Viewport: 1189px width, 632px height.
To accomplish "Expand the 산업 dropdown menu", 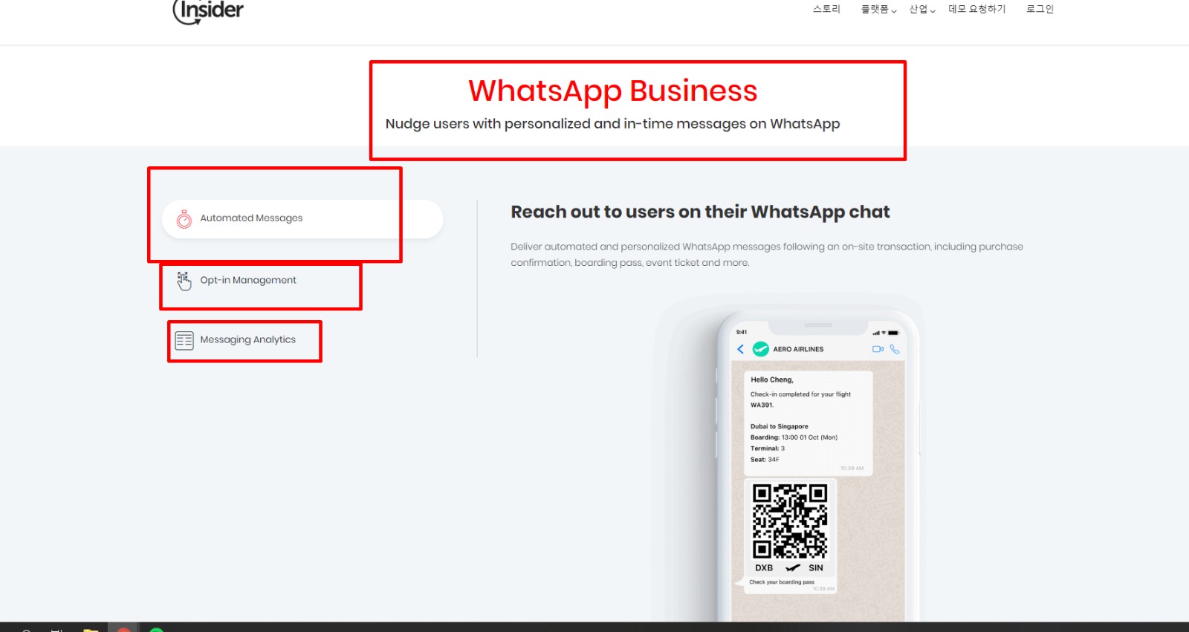I will [x=921, y=10].
